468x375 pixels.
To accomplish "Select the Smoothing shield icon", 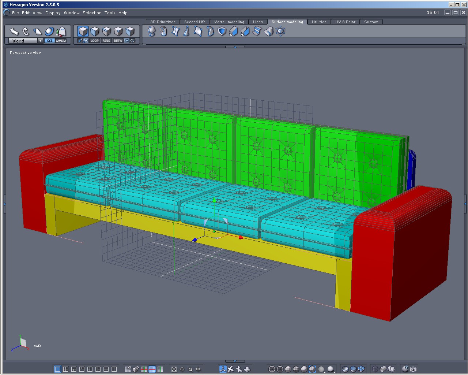I will 222,31.
